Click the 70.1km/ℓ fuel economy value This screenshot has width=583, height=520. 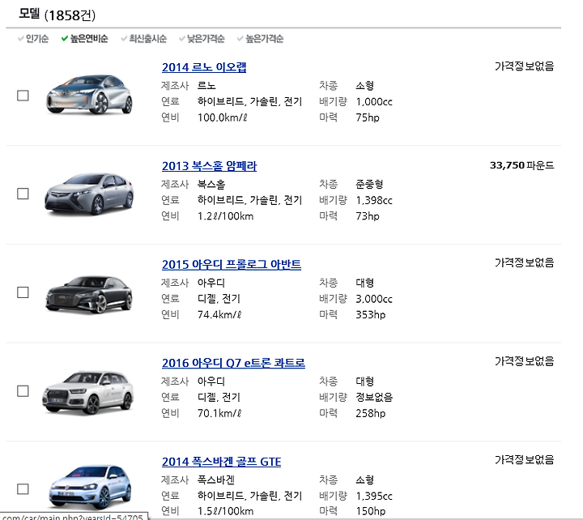pyautogui.click(x=219, y=413)
